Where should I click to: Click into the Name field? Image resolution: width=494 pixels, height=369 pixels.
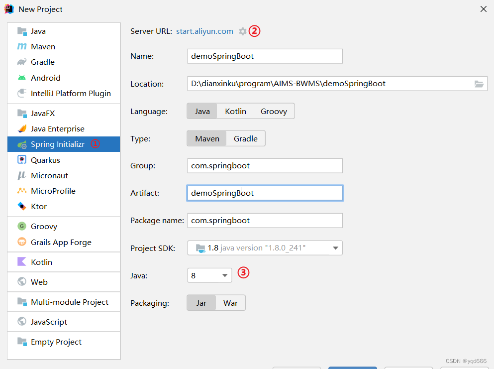click(x=265, y=56)
